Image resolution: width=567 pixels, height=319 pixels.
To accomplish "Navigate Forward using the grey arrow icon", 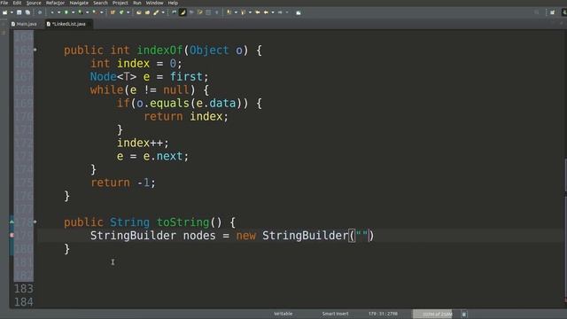I will (x=280, y=12).
